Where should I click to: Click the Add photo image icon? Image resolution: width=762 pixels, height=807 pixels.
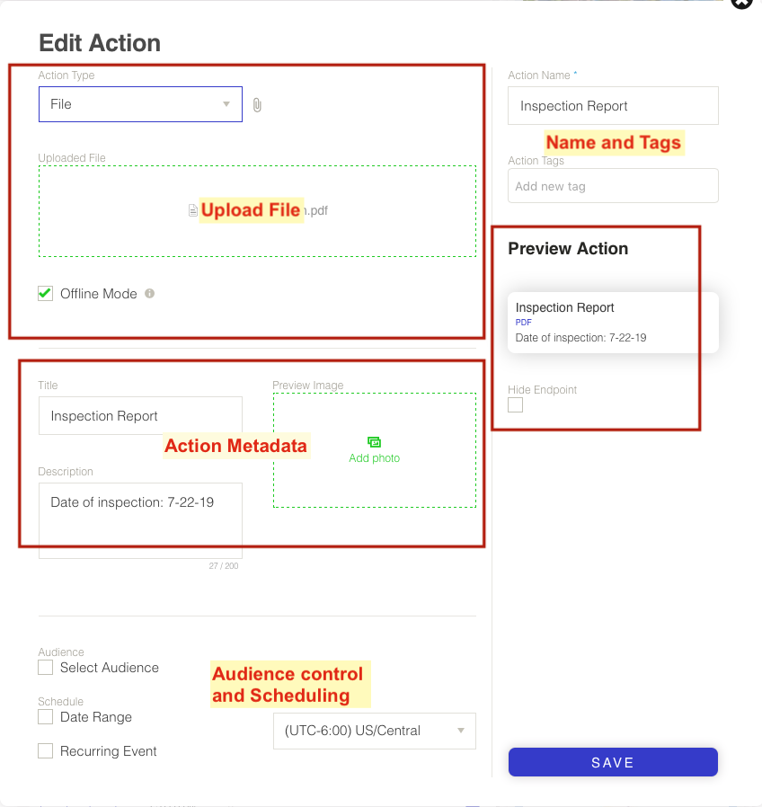point(374,442)
